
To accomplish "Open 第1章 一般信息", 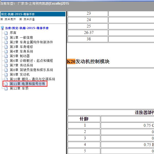I will tap(21, 37).
